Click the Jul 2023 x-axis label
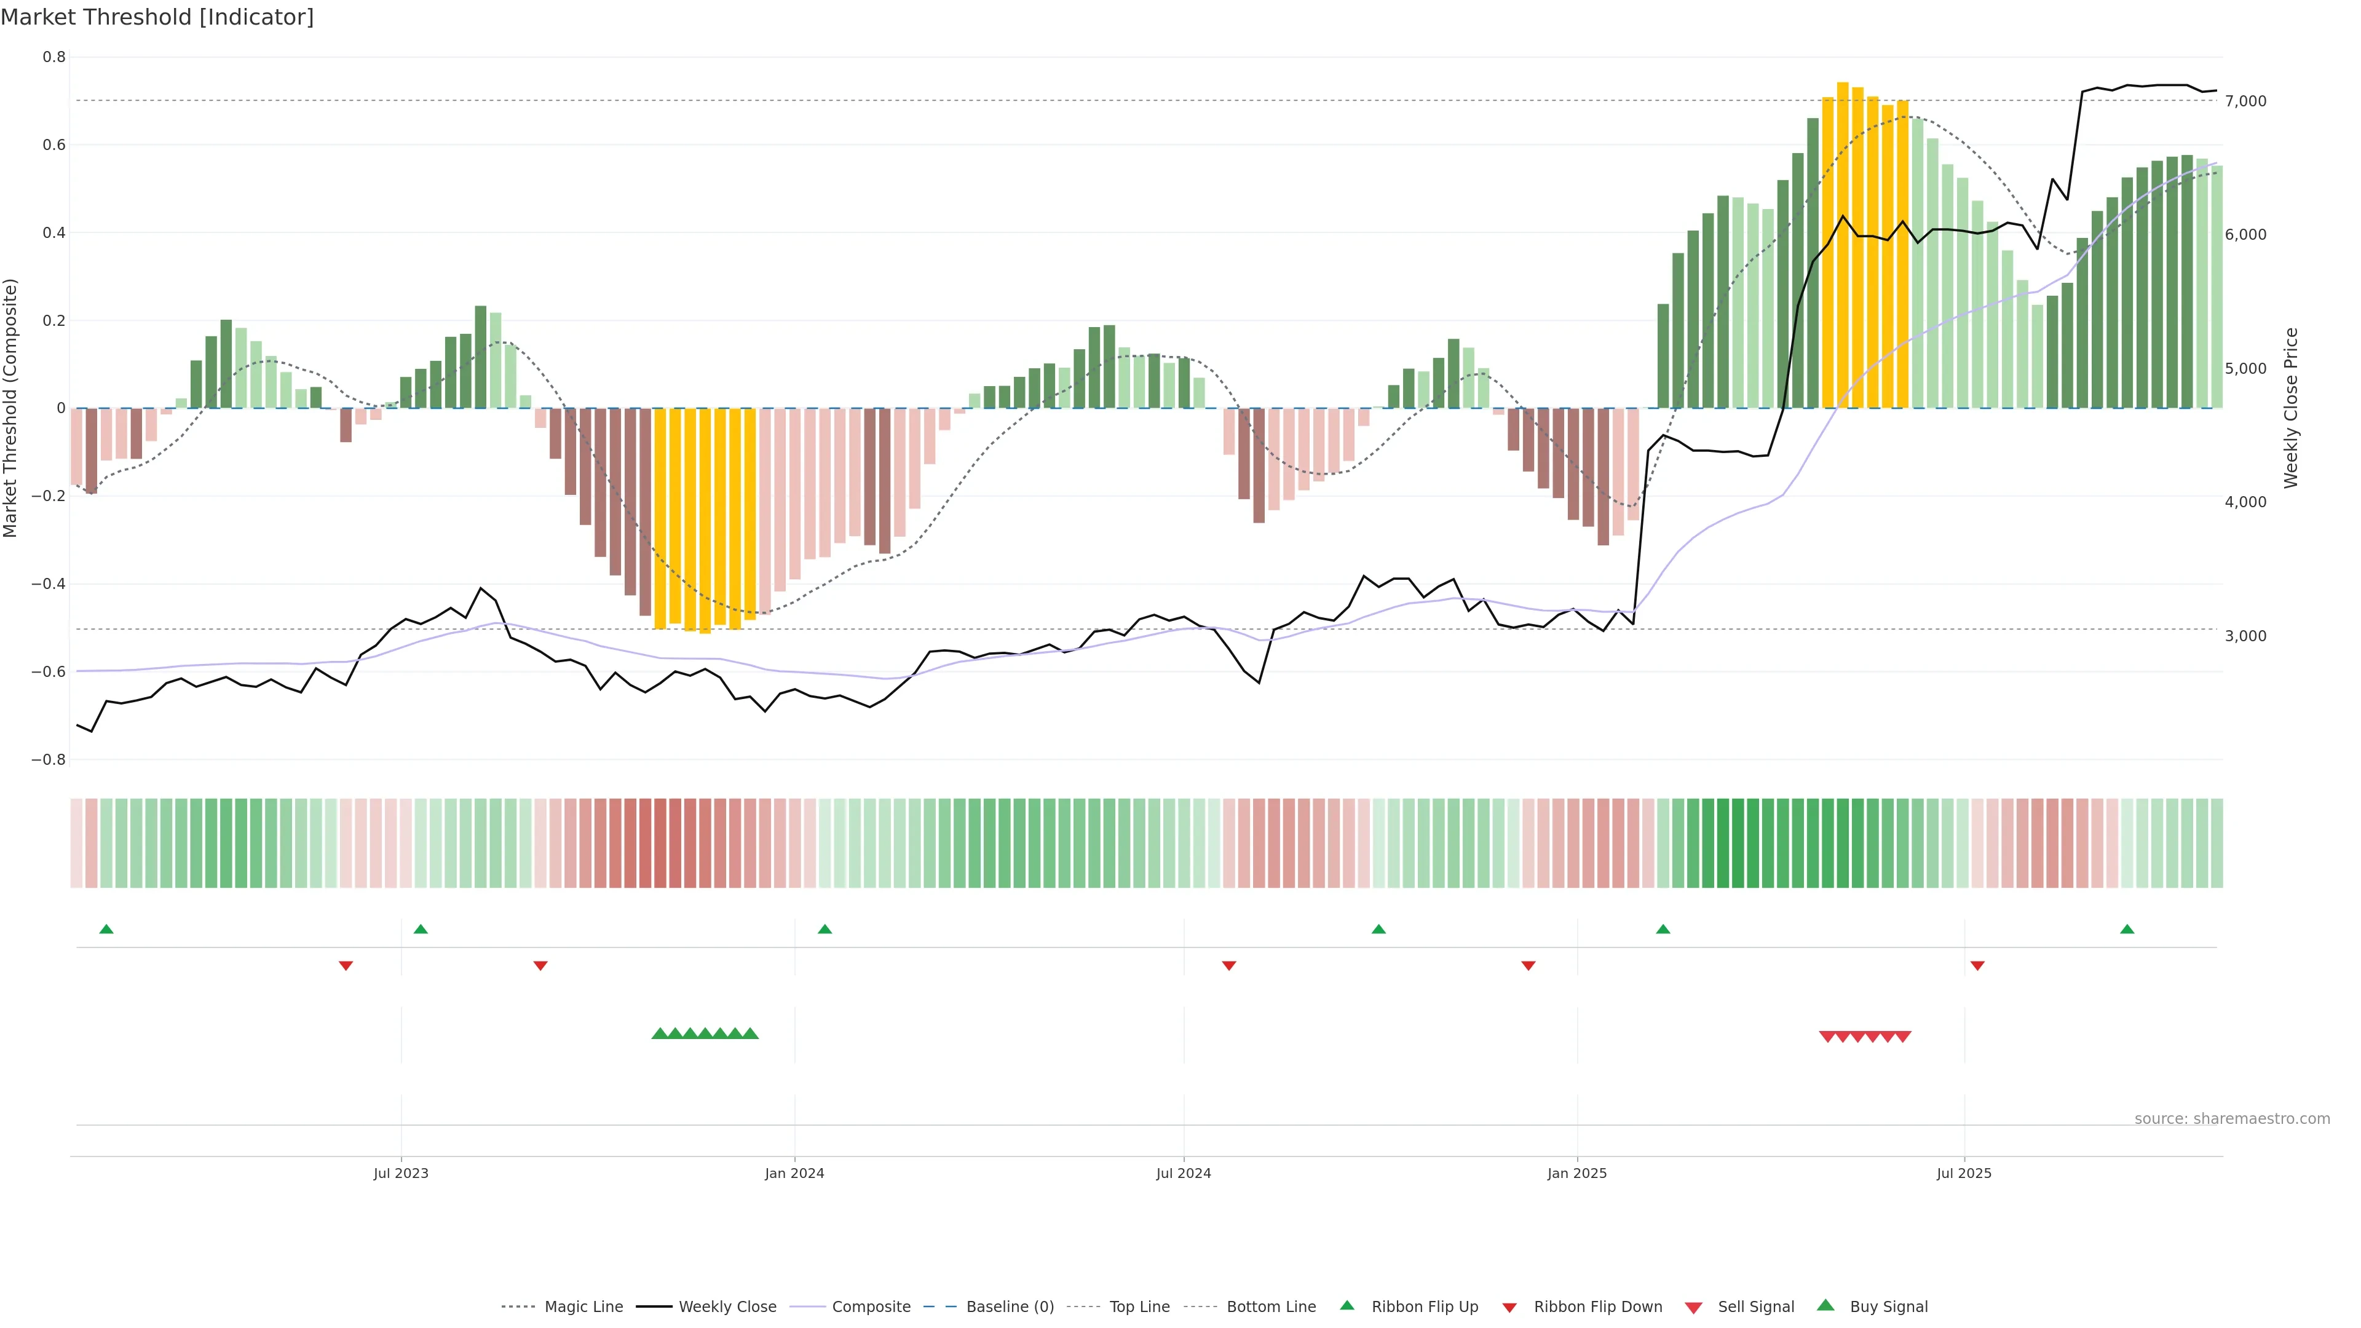This screenshot has width=2361, height=1328. (x=400, y=1173)
